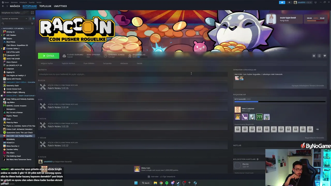This screenshot has width=331, height=186.
Task: Open Patch Notes 1.0.13 wrench icon
Action: click(x=43, y=125)
